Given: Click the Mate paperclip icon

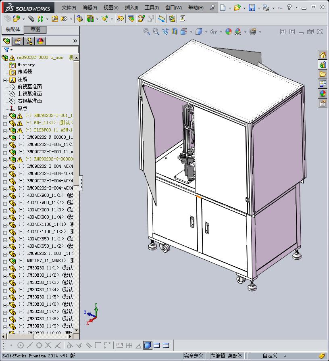Looking at the screenshot, I should click(x=31, y=19).
